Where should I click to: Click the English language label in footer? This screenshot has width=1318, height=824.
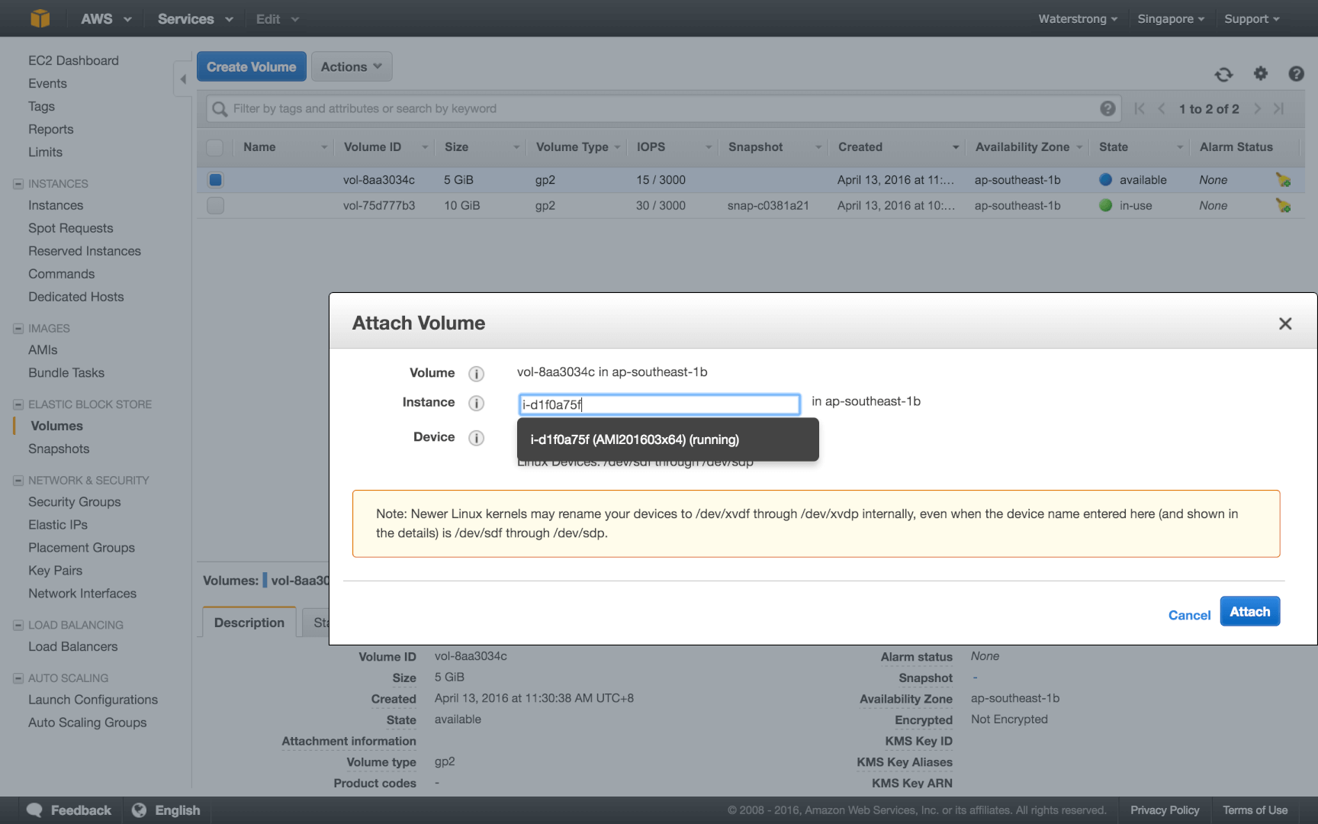point(177,810)
